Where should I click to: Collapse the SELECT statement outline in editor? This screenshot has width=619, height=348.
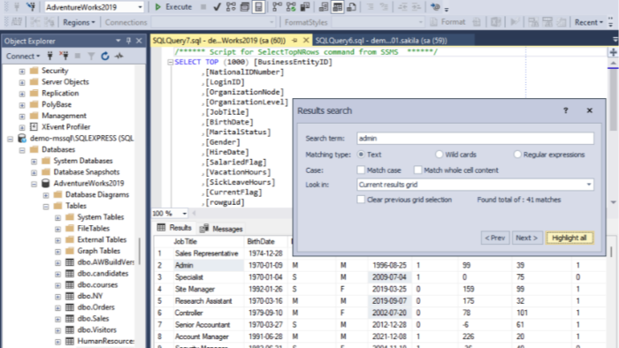click(x=170, y=62)
